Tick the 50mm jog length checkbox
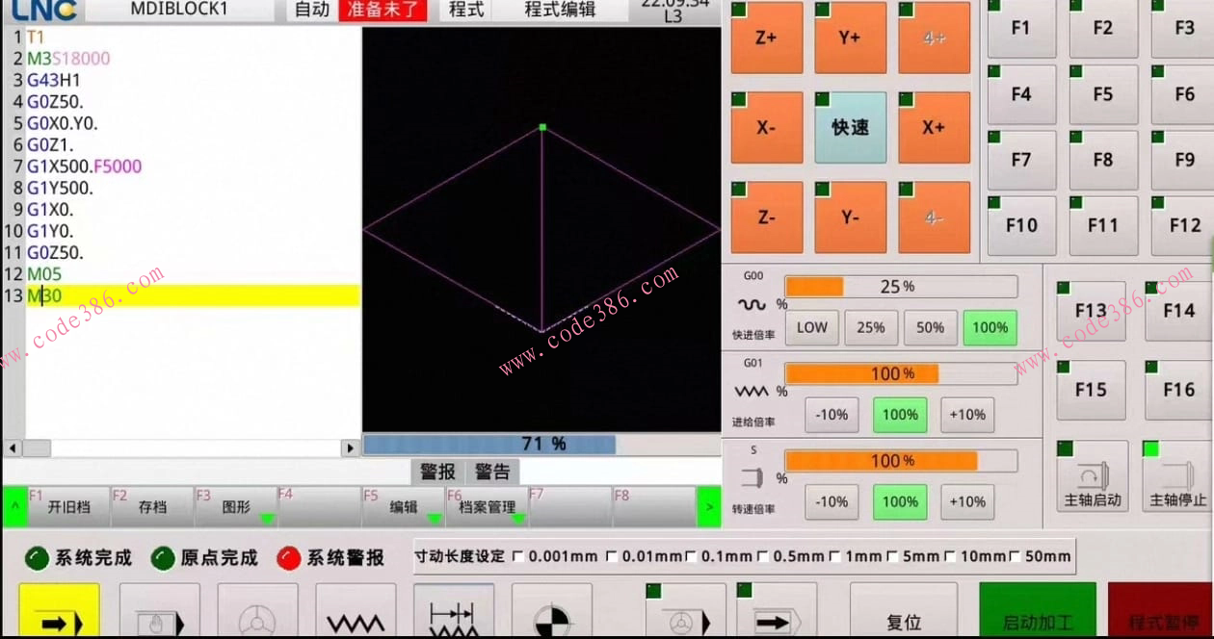Screen dimensions: 1214x639 [x=1013, y=556]
